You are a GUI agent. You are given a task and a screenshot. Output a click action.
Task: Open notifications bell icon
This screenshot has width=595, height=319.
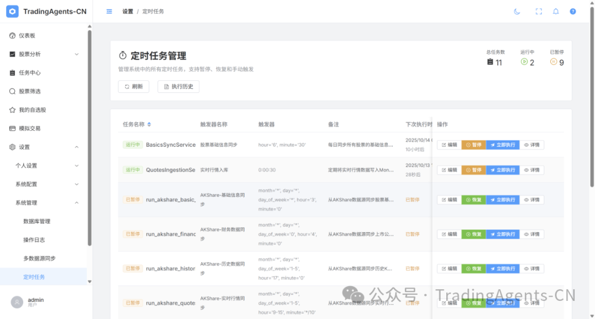tap(556, 12)
